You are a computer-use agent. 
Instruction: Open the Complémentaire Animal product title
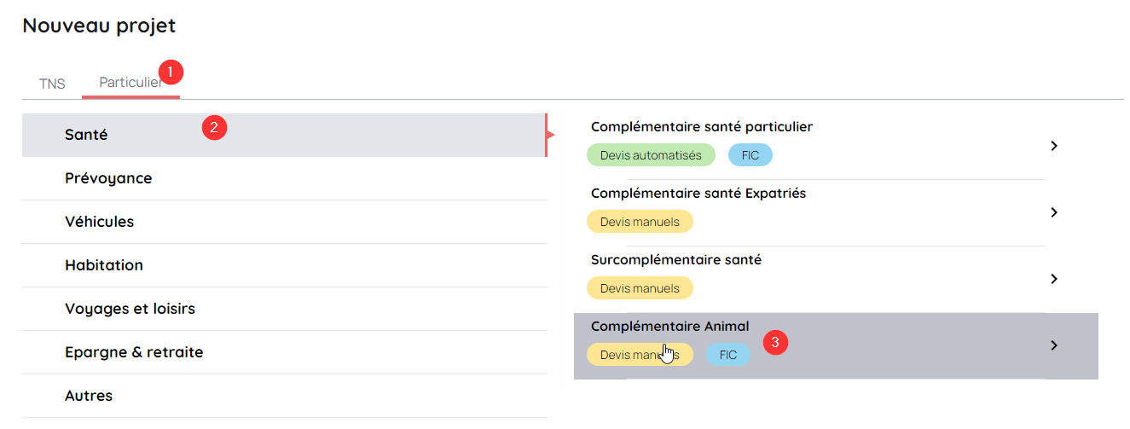(669, 327)
